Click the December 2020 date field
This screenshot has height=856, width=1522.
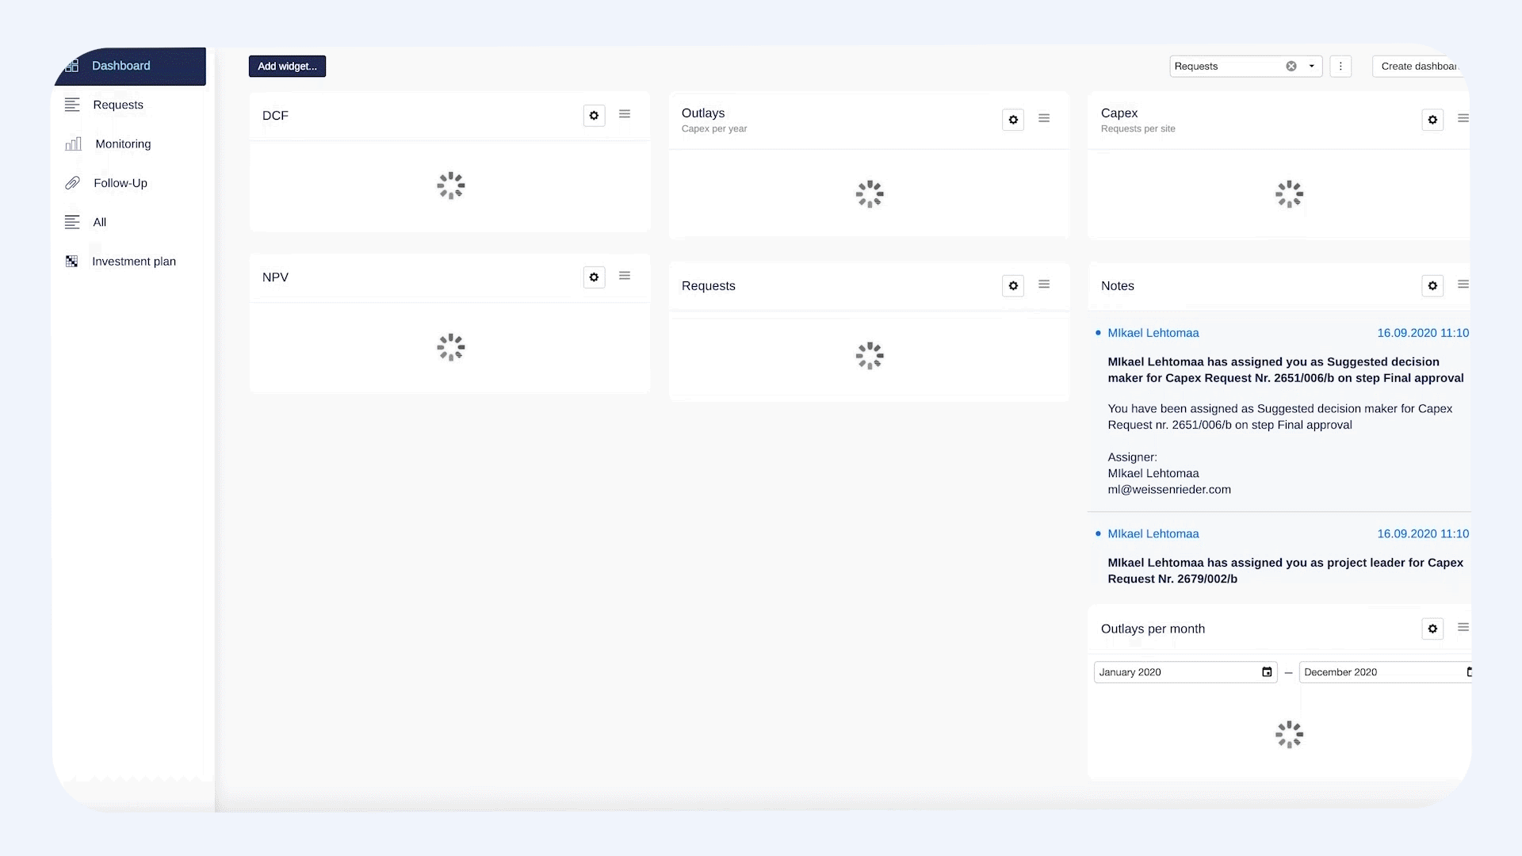tap(1379, 672)
